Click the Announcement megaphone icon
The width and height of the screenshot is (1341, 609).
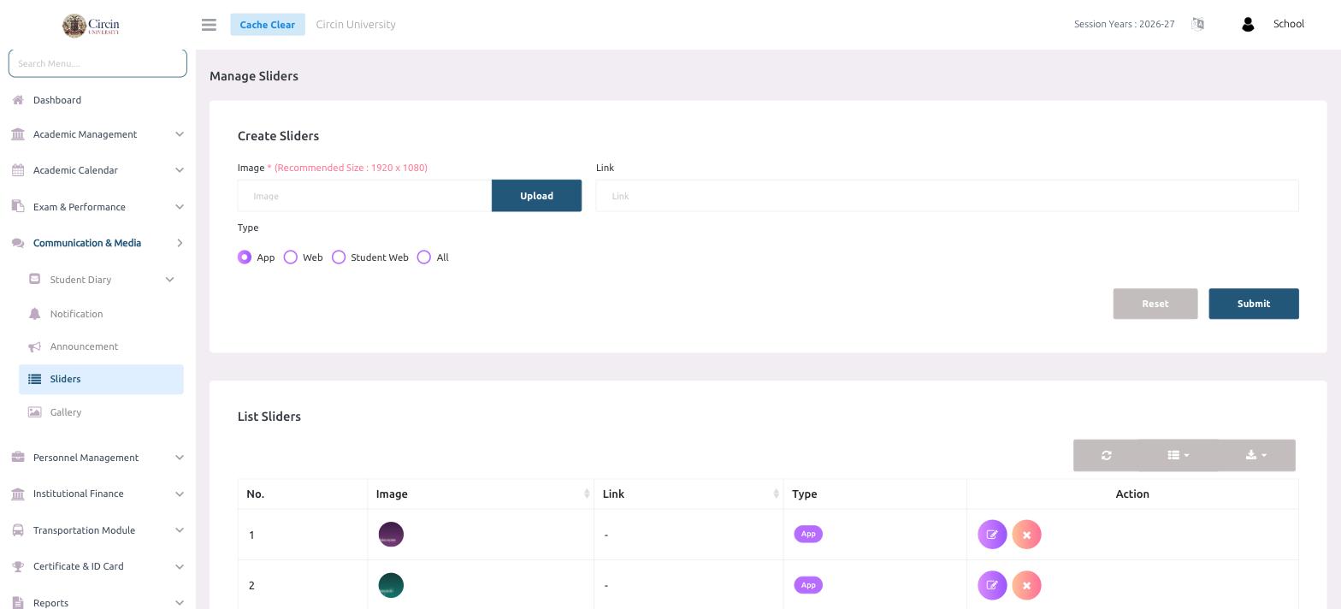pos(34,346)
